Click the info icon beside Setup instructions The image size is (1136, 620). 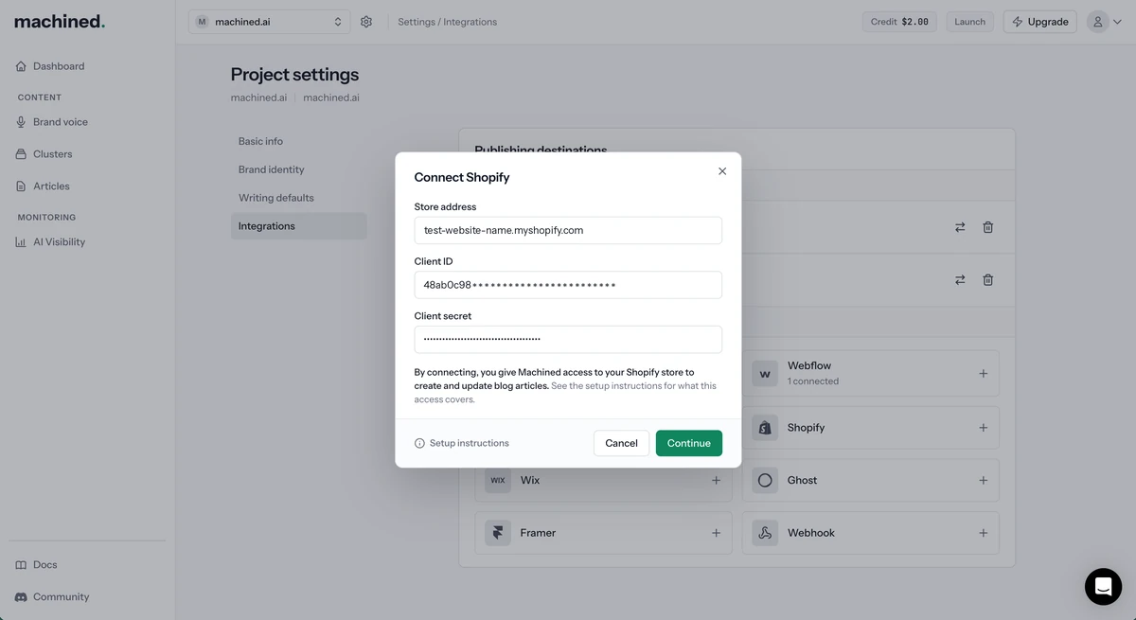click(x=419, y=443)
